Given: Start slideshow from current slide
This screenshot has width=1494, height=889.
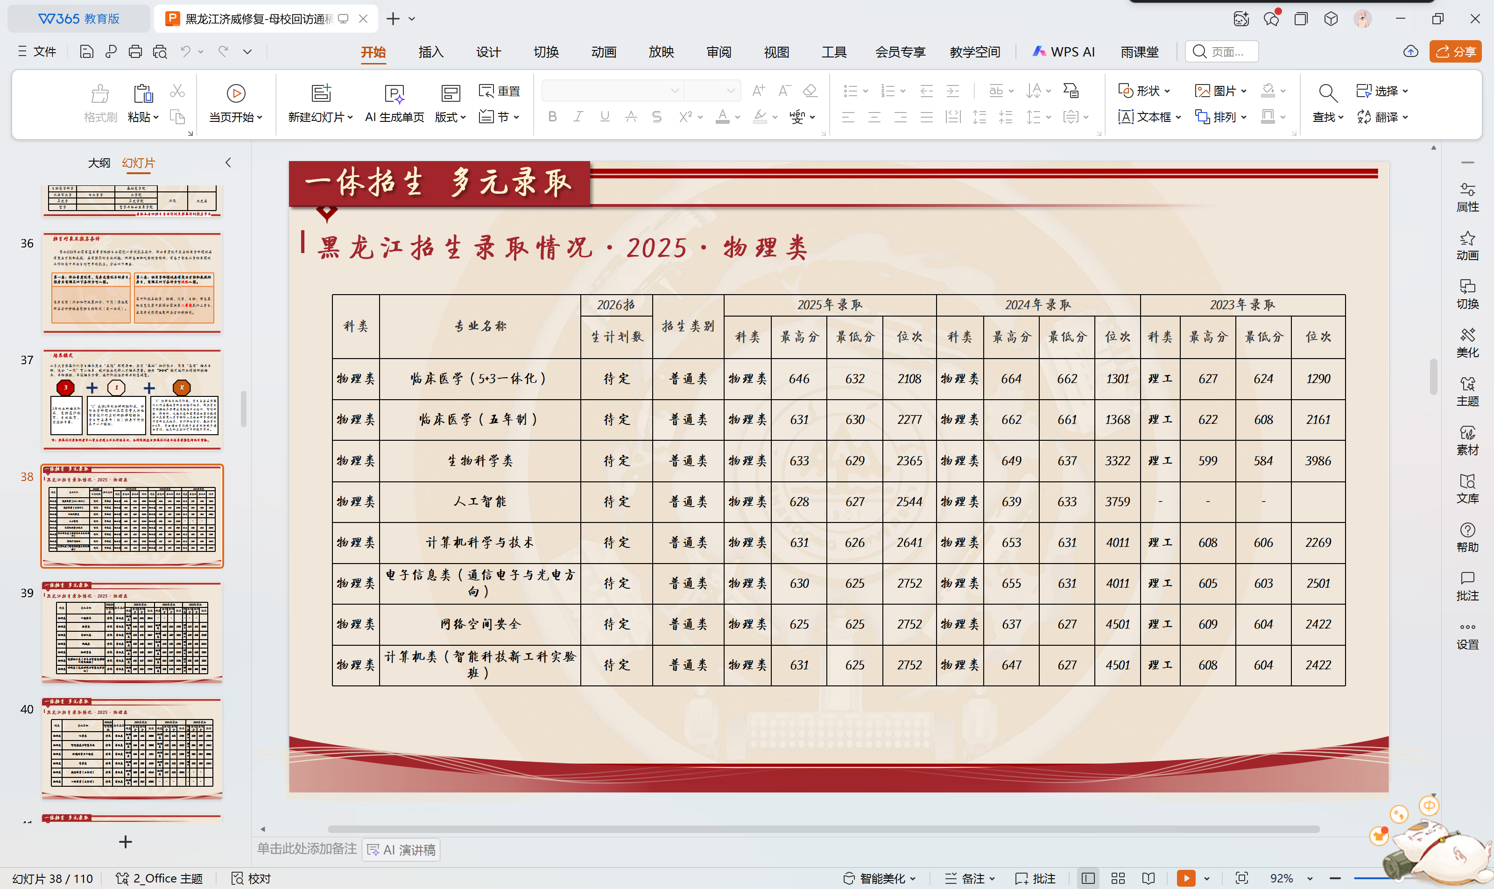Looking at the screenshot, I should point(235,93).
